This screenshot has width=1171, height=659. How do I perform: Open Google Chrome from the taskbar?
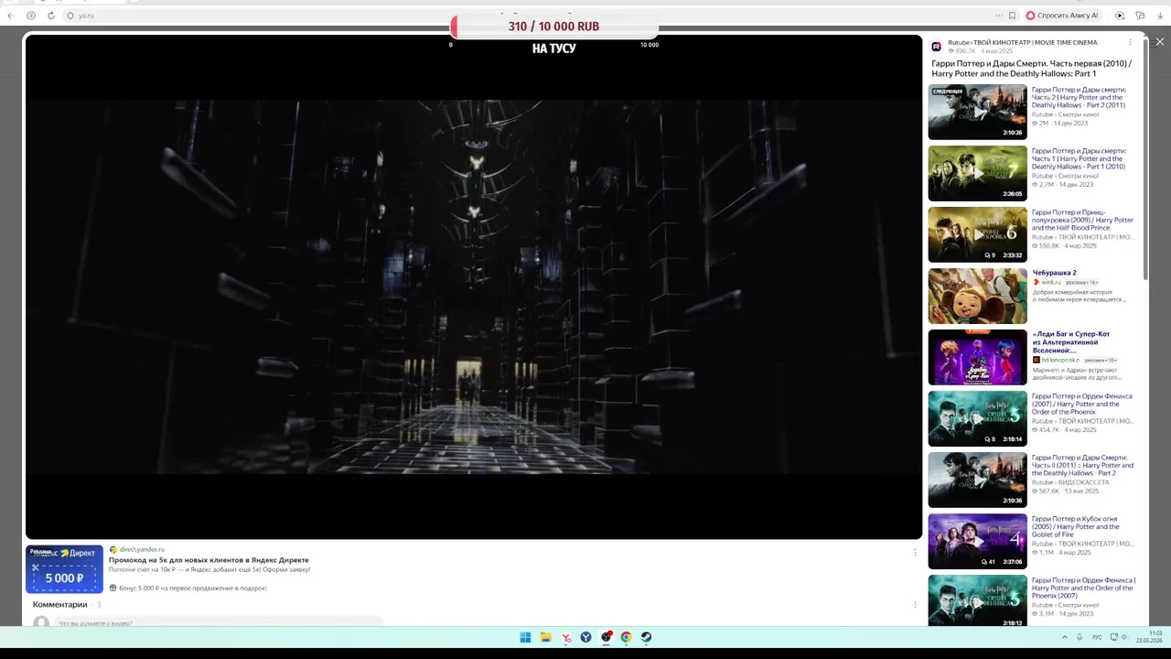626,637
